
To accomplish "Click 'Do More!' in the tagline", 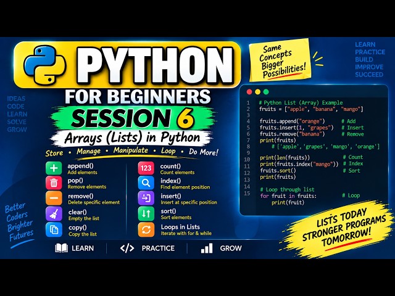I will pos(204,152).
